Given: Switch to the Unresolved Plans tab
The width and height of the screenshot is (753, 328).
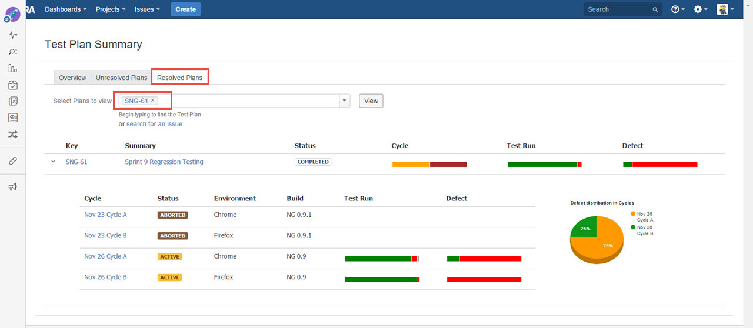Looking at the screenshot, I should coord(121,78).
